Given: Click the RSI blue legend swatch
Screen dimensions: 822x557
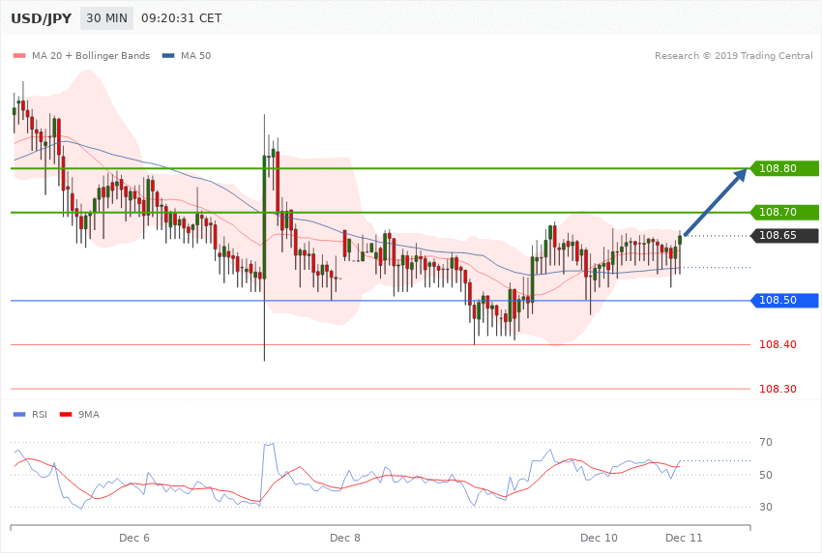Looking at the screenshot, I should tap(19, 415).
